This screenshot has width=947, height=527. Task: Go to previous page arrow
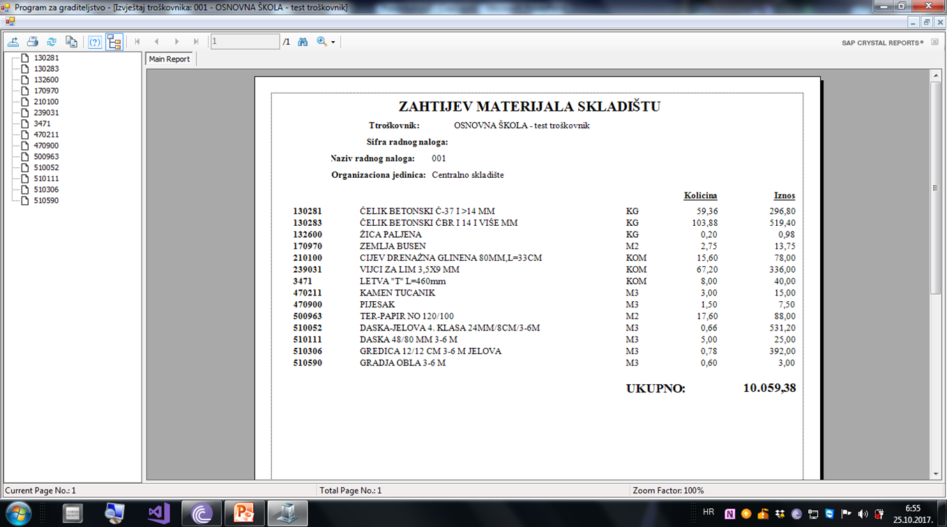pyautogui.click(x=157, y=42)
